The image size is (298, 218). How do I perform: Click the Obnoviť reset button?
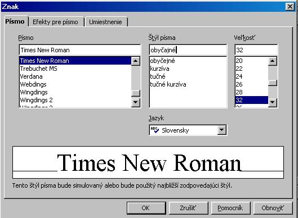tap(273, 208)
